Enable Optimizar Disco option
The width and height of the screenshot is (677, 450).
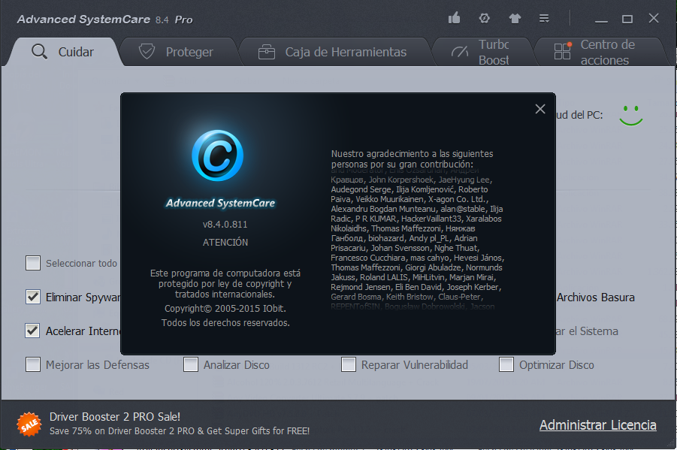(x=506, y=364)
